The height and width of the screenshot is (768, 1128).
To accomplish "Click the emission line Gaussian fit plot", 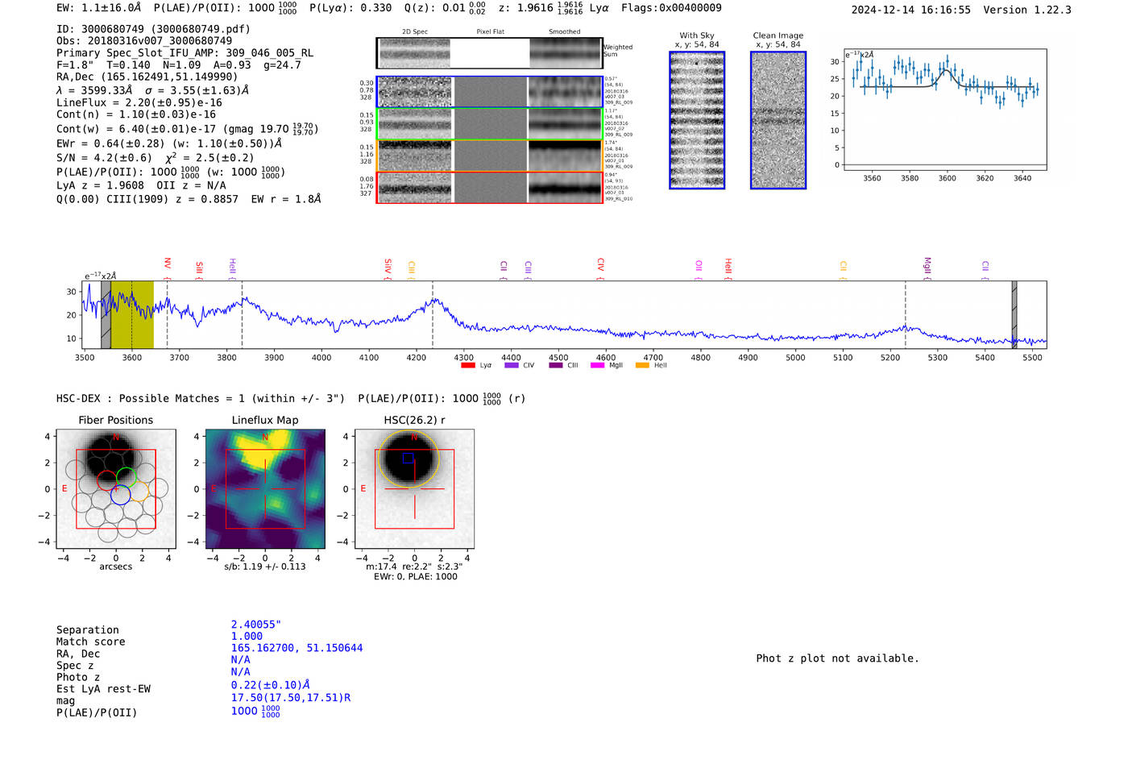I will pos(944,110).
